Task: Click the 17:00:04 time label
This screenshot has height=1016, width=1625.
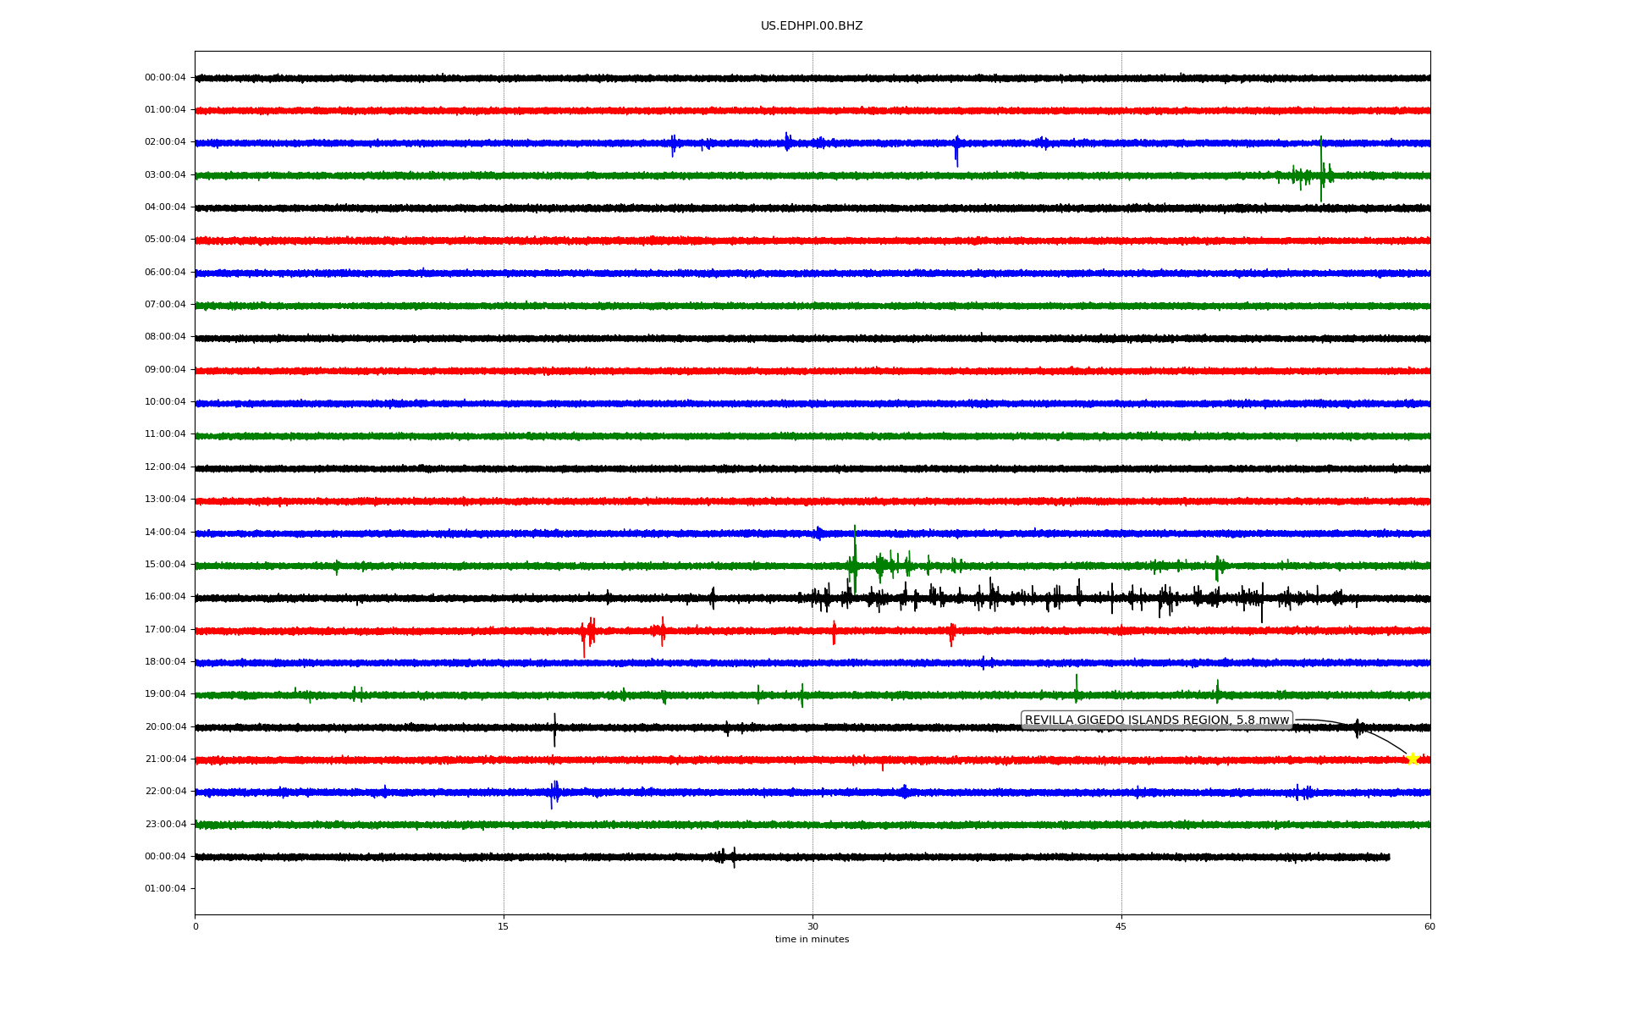Action: 165,630
